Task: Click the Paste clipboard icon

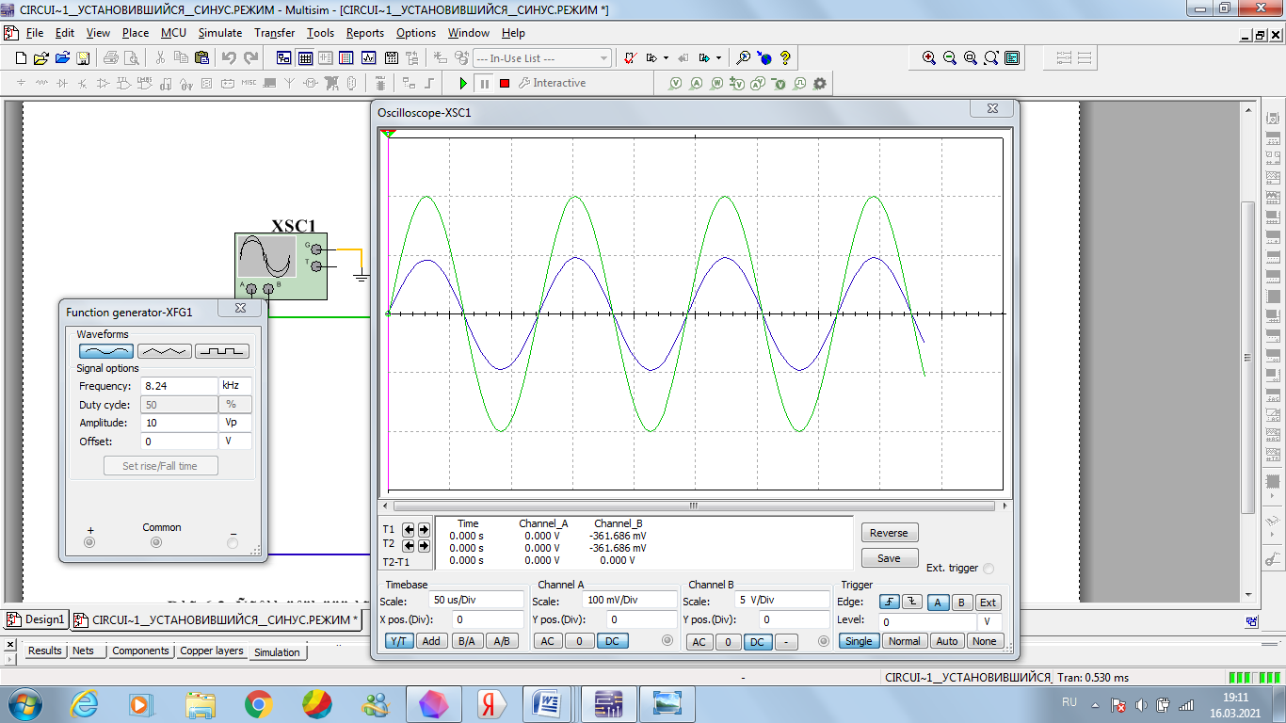Action: (x=201, y=58)
